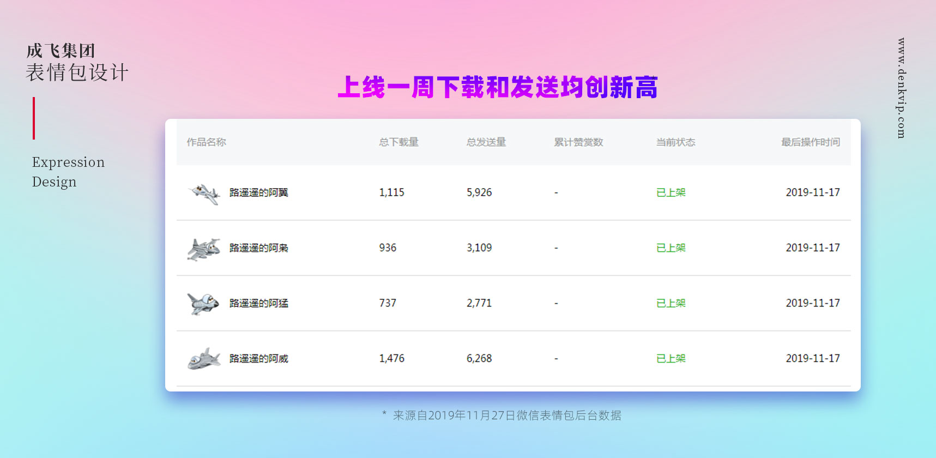The image size is (936, 458).
Task: Select the 路遥遥的阿猛 sticker title
Action: click(258, 303)
